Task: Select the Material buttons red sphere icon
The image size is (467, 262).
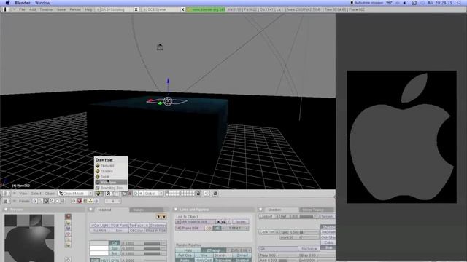Action: (x=80, y=201)
